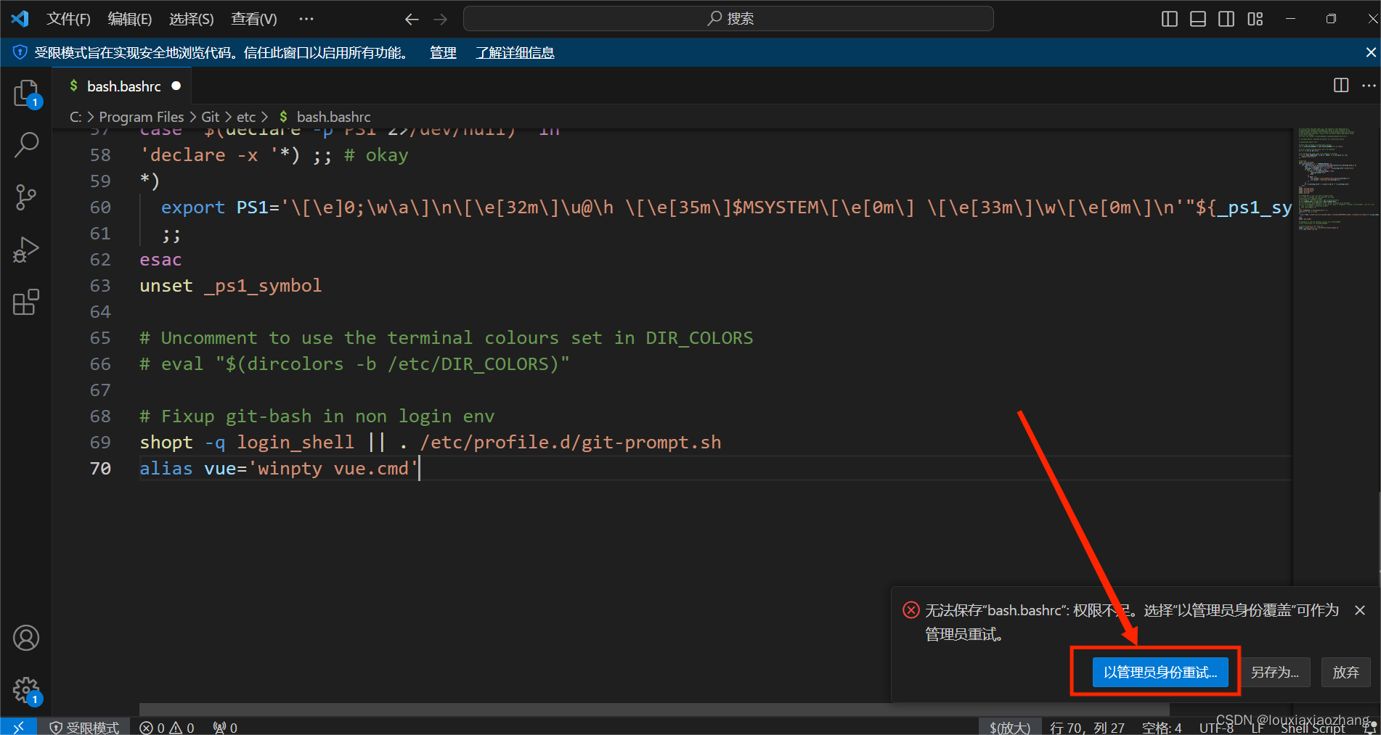This screenshot has width=1381, height=735.
Task: Click the shopt -q login_shell line
Action: click(430, 443)
